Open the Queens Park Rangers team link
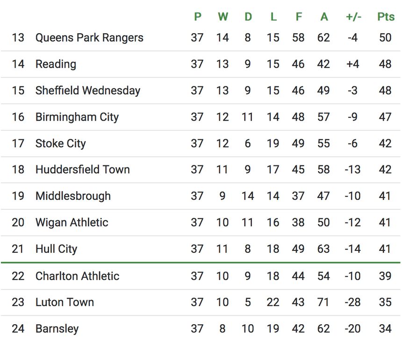The height and width of the screenshot is (342, 402). (x=89, y=38)
